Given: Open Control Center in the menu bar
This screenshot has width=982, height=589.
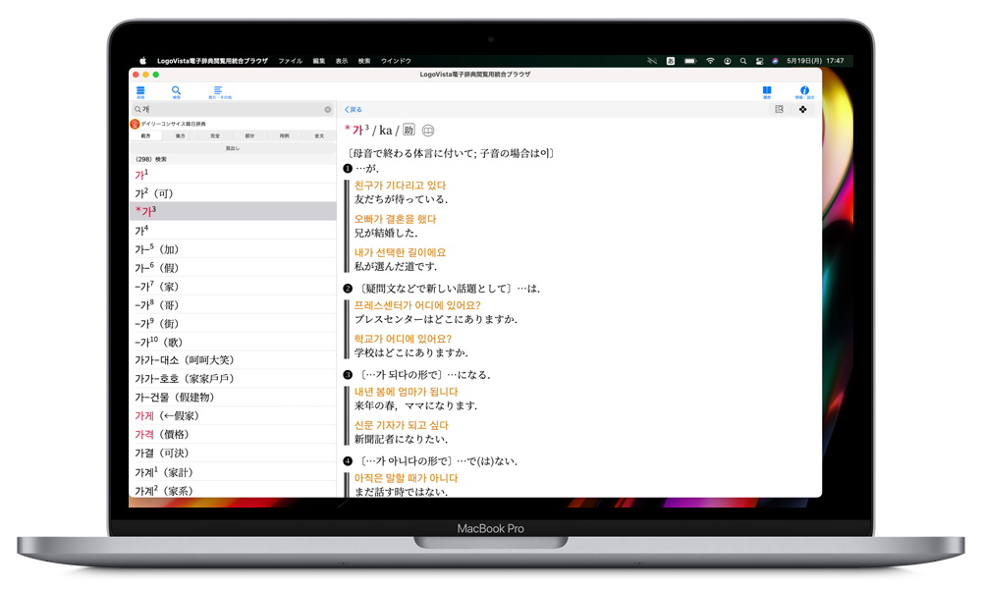Looking at the screenshot, I should pyautogui.click(x=760, y=61).
